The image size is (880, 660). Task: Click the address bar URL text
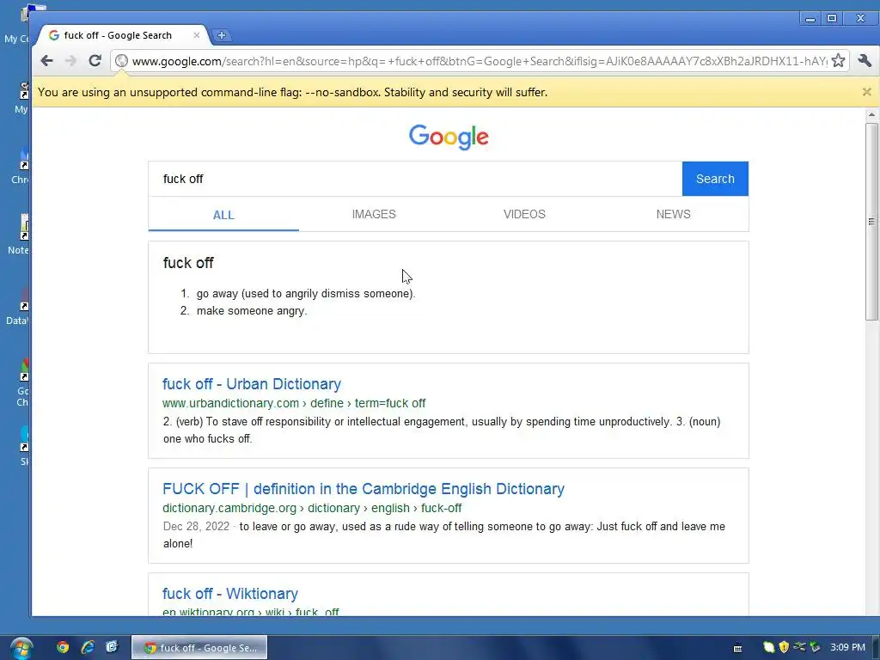point(480,61)
